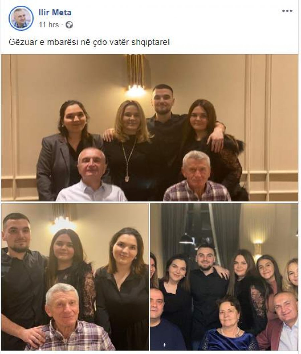This screenshot has height=354, width=301.
Task: Visit the Ilir Meta profile name link
Action: click(x=55, y=12)
